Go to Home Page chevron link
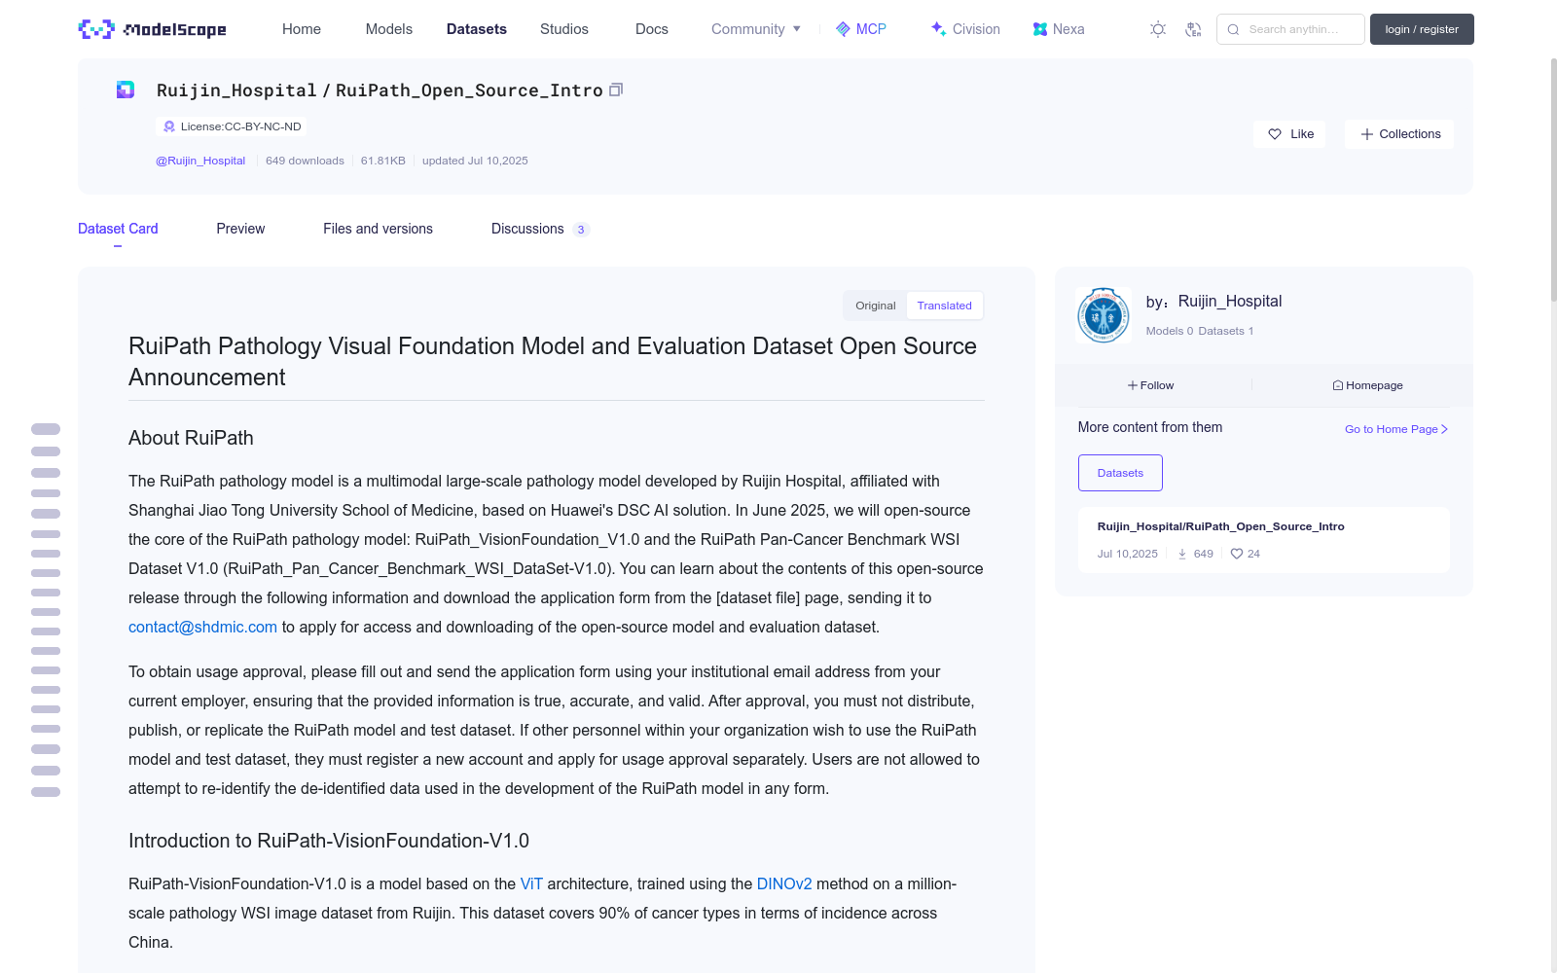 (x=1396, y=429)
